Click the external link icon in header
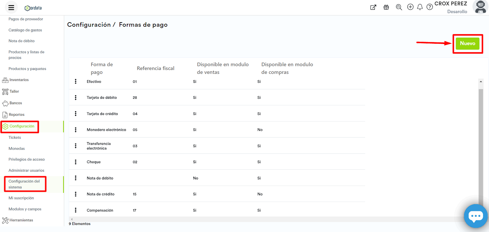489x232 pixels. pyautogui.click(x=373, y=7)
